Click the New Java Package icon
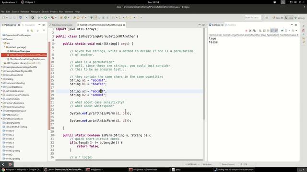307x172 pixels. (x=61, y=18)
